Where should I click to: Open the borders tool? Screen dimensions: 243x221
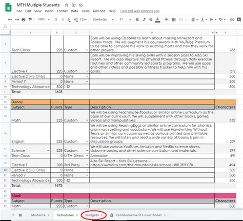pos(174,19)
